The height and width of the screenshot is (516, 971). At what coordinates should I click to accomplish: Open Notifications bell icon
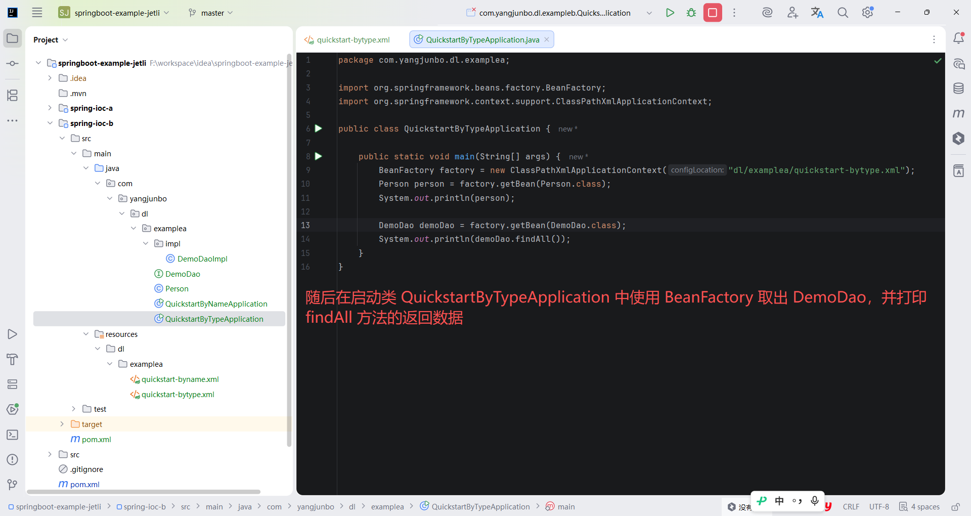click(958, 38)
